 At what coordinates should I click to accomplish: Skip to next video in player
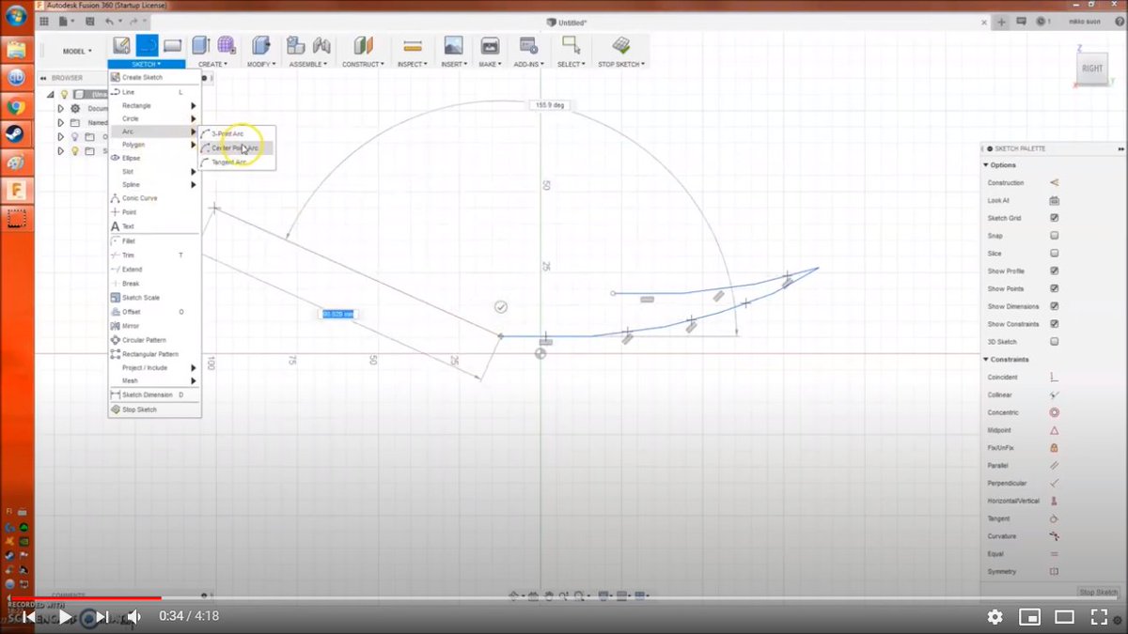102,616
